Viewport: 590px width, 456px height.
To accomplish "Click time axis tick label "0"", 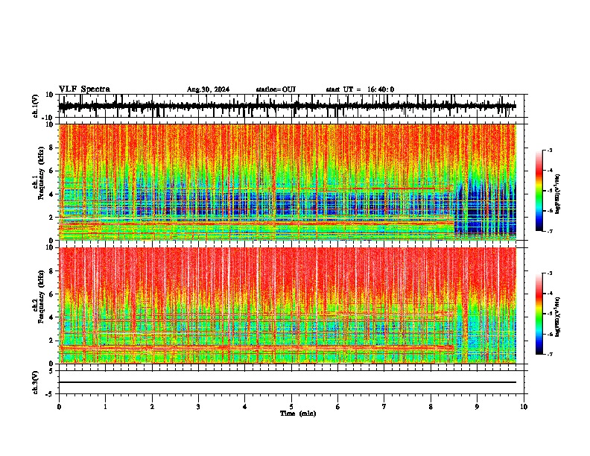I will (59, 407).
